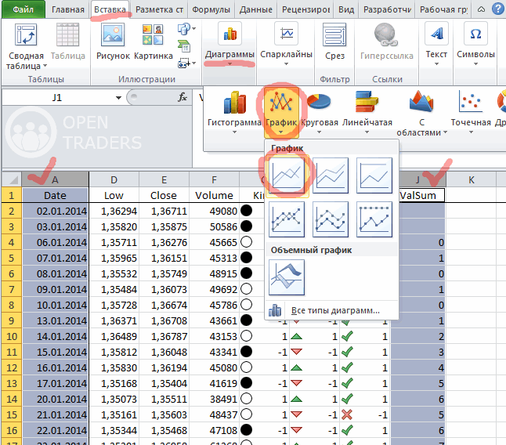Screen dimensions: 506x445
Task: Click Low value 1,35168
Action: pos(114,384)
